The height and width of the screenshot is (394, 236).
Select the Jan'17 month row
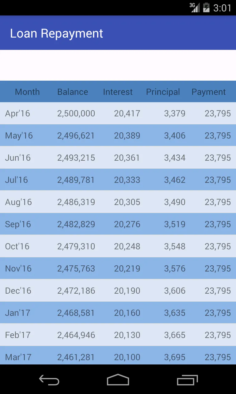[118, 313]
